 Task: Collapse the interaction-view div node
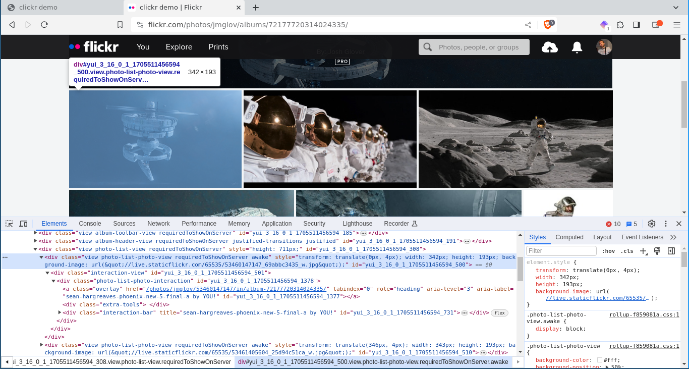pos(47,273)
